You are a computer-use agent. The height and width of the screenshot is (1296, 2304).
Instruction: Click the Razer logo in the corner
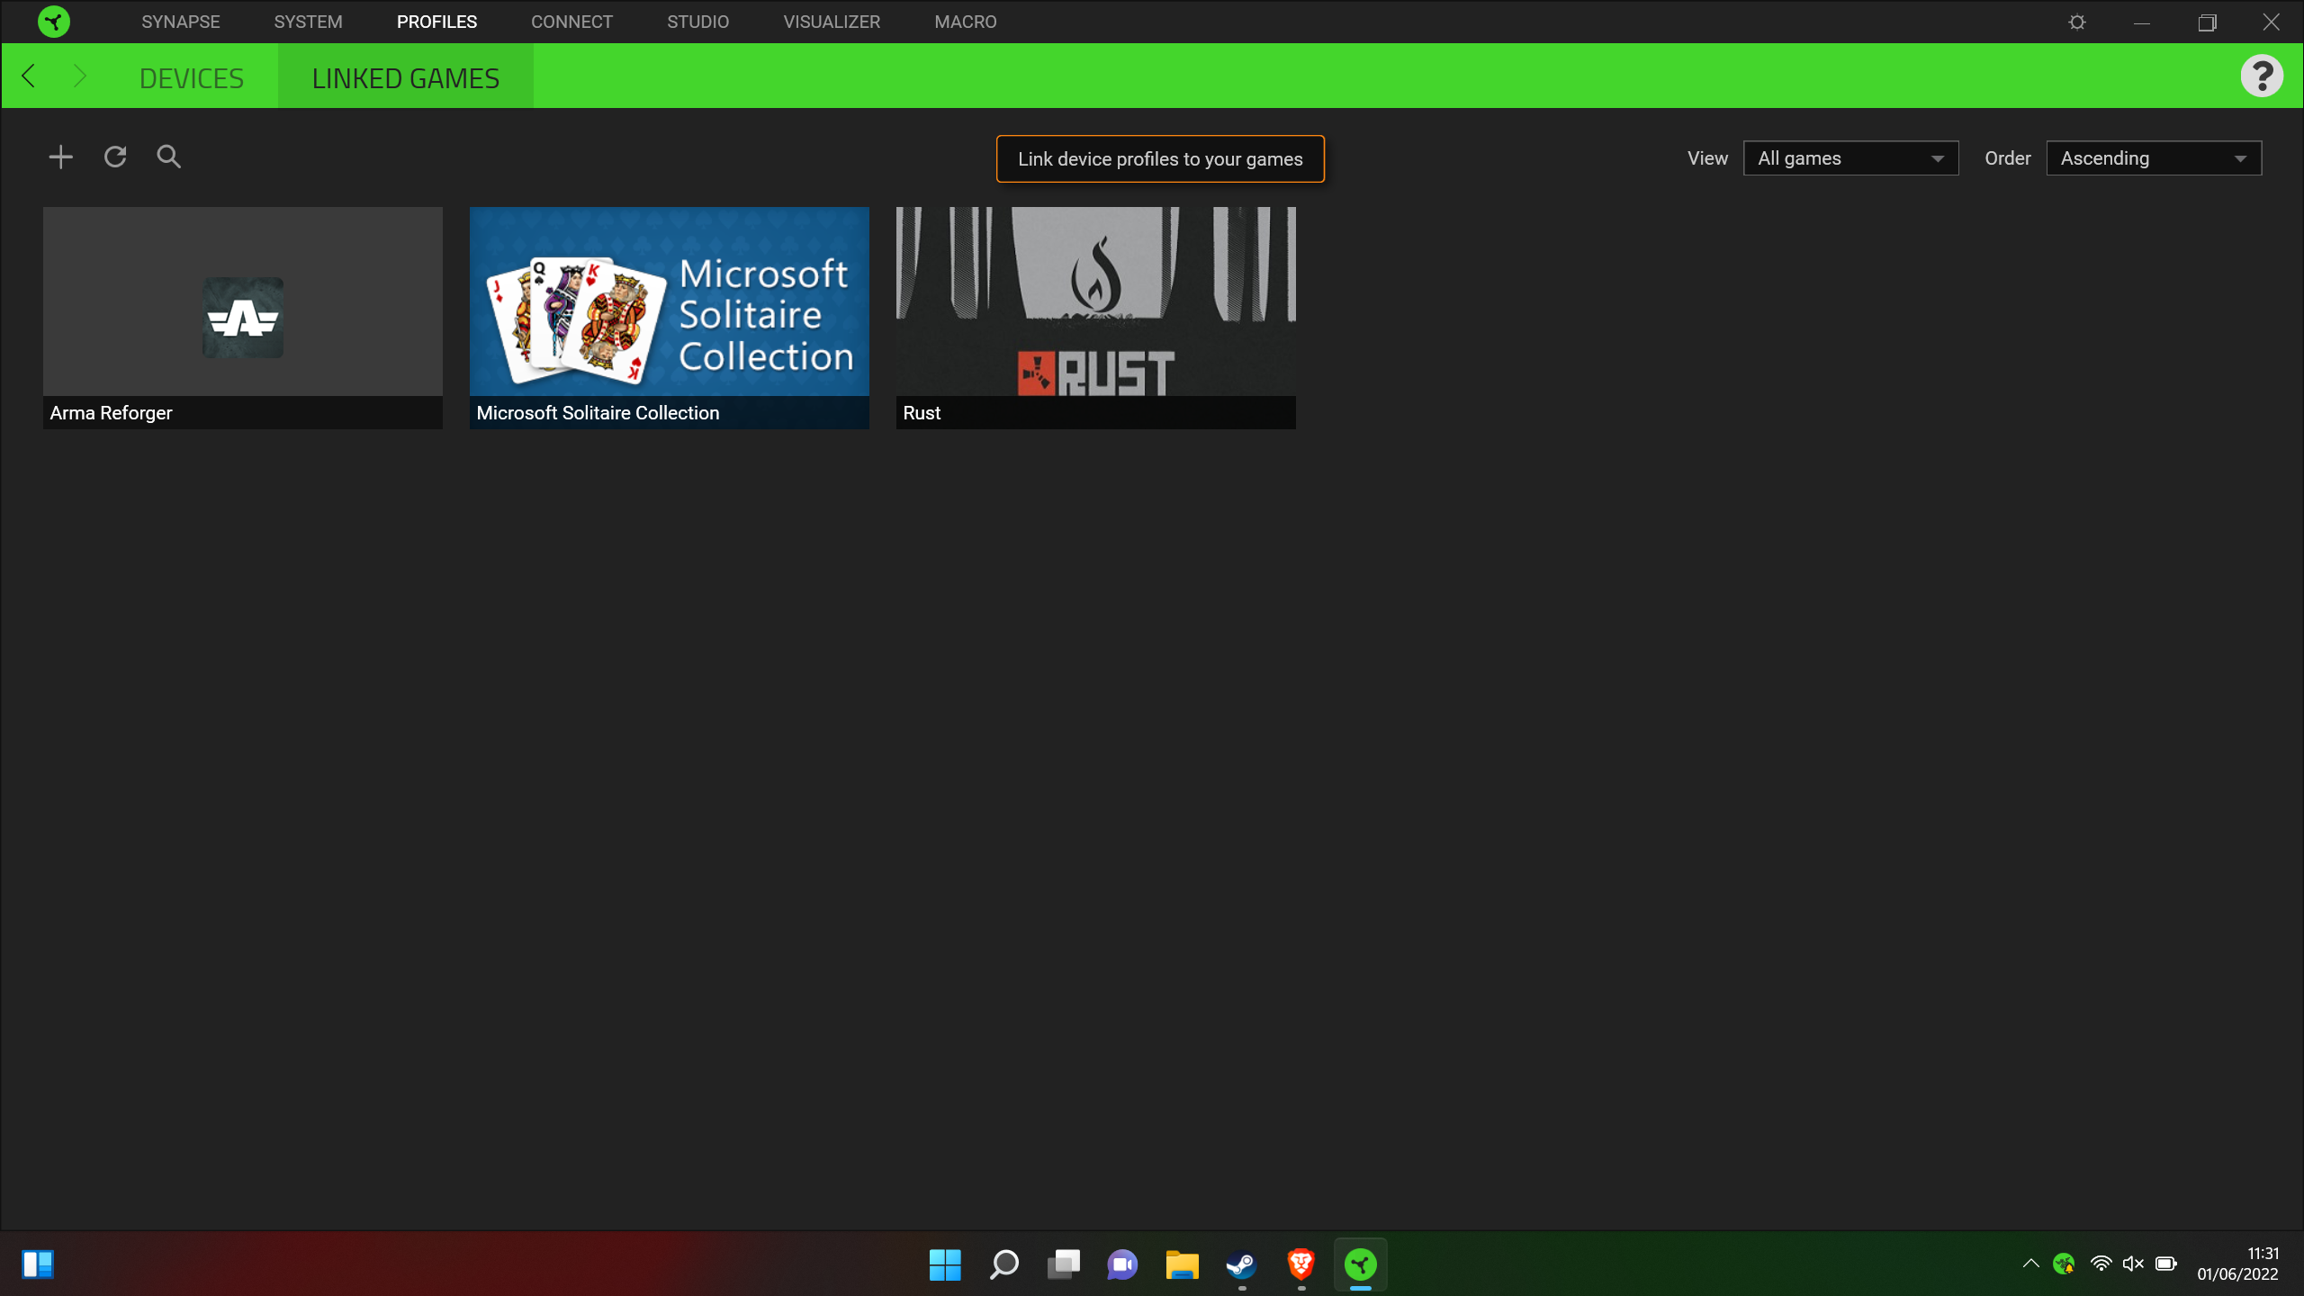click(53, 21)
